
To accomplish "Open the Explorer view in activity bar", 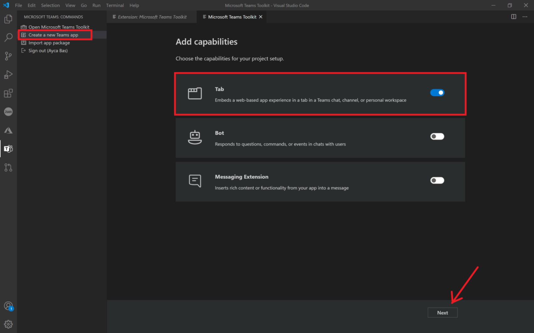I will click(8, 19).
